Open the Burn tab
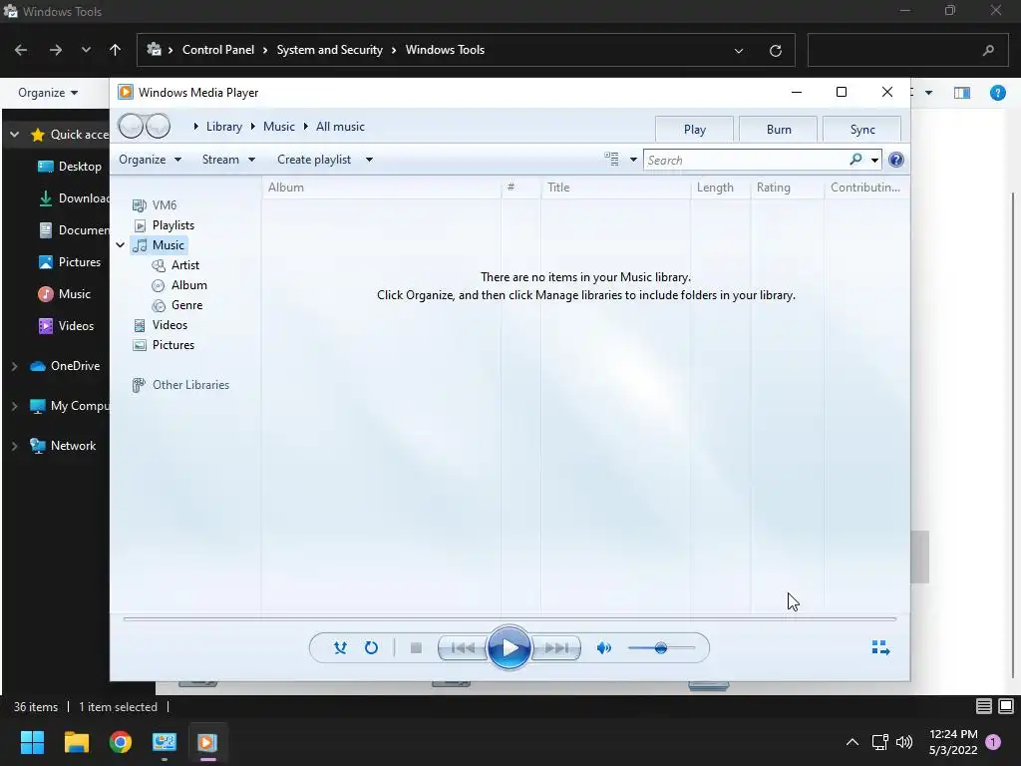 (x=778, y=129)
